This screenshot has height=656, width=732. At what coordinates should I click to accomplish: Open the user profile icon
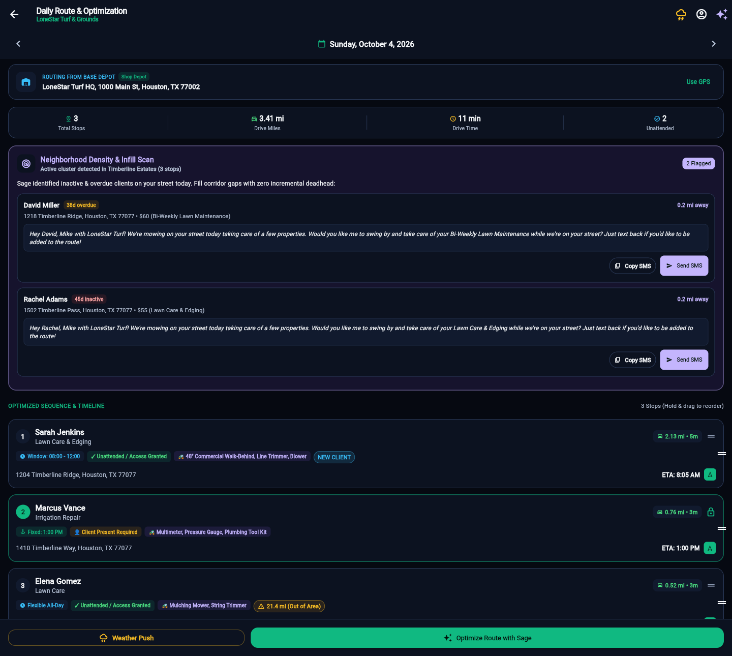tap(701, 14)
